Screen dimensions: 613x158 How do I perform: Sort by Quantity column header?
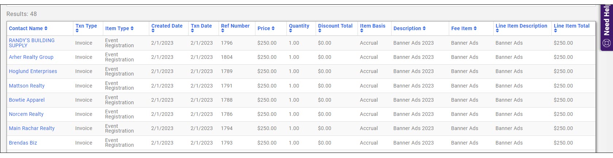coord(299,26)
